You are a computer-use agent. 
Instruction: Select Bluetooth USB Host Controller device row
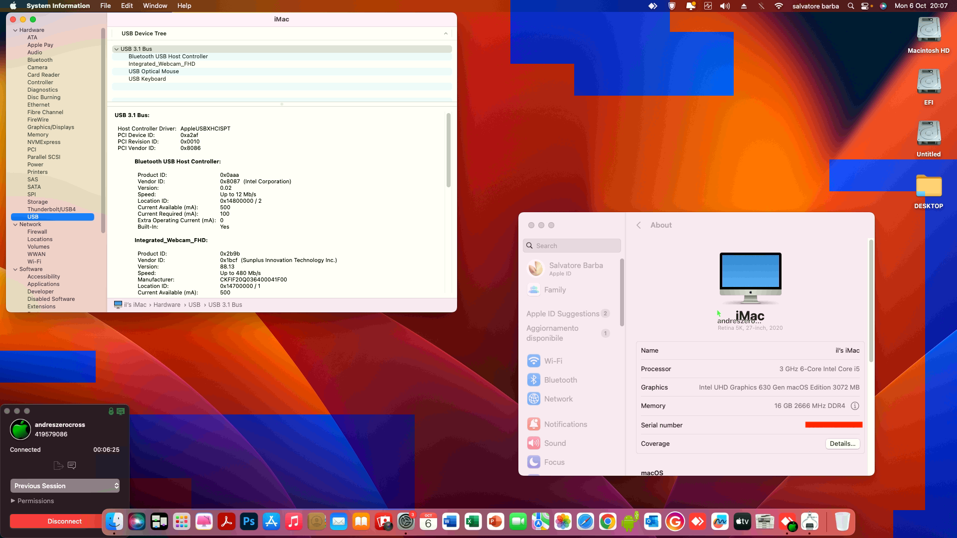tap(282, 56)
